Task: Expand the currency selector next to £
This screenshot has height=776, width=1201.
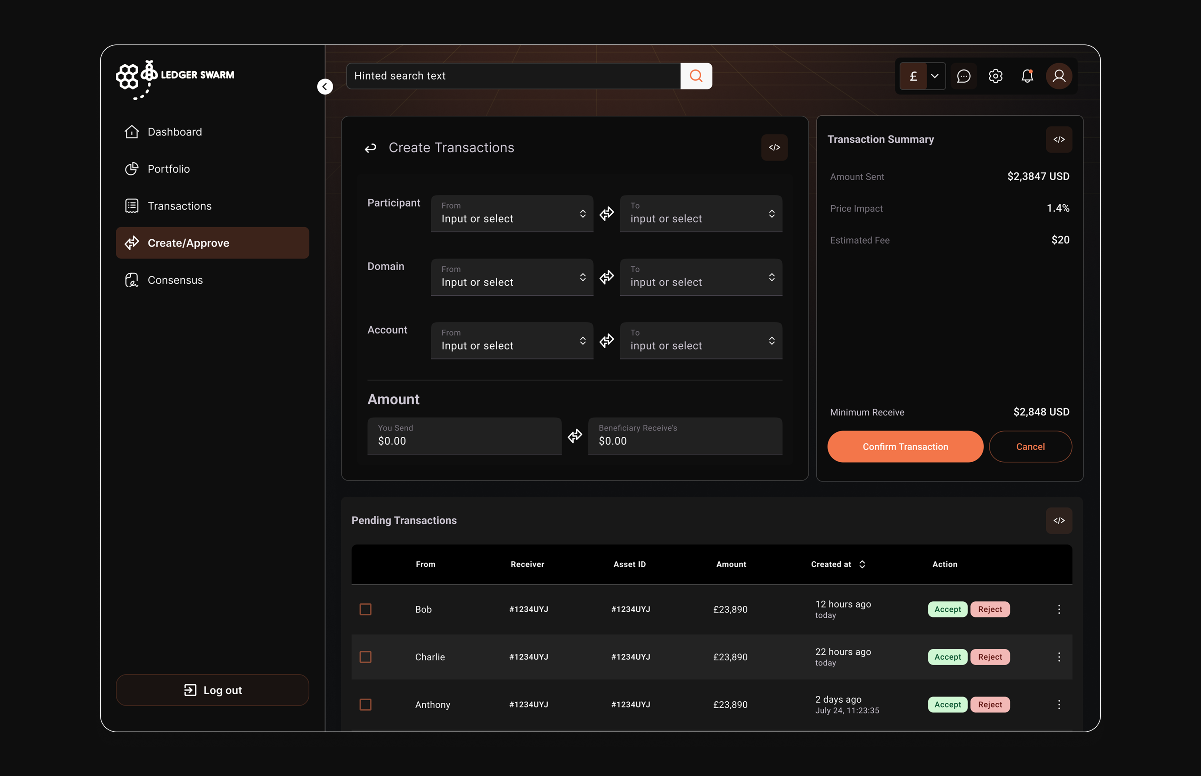Action: [x=936, y=76]
